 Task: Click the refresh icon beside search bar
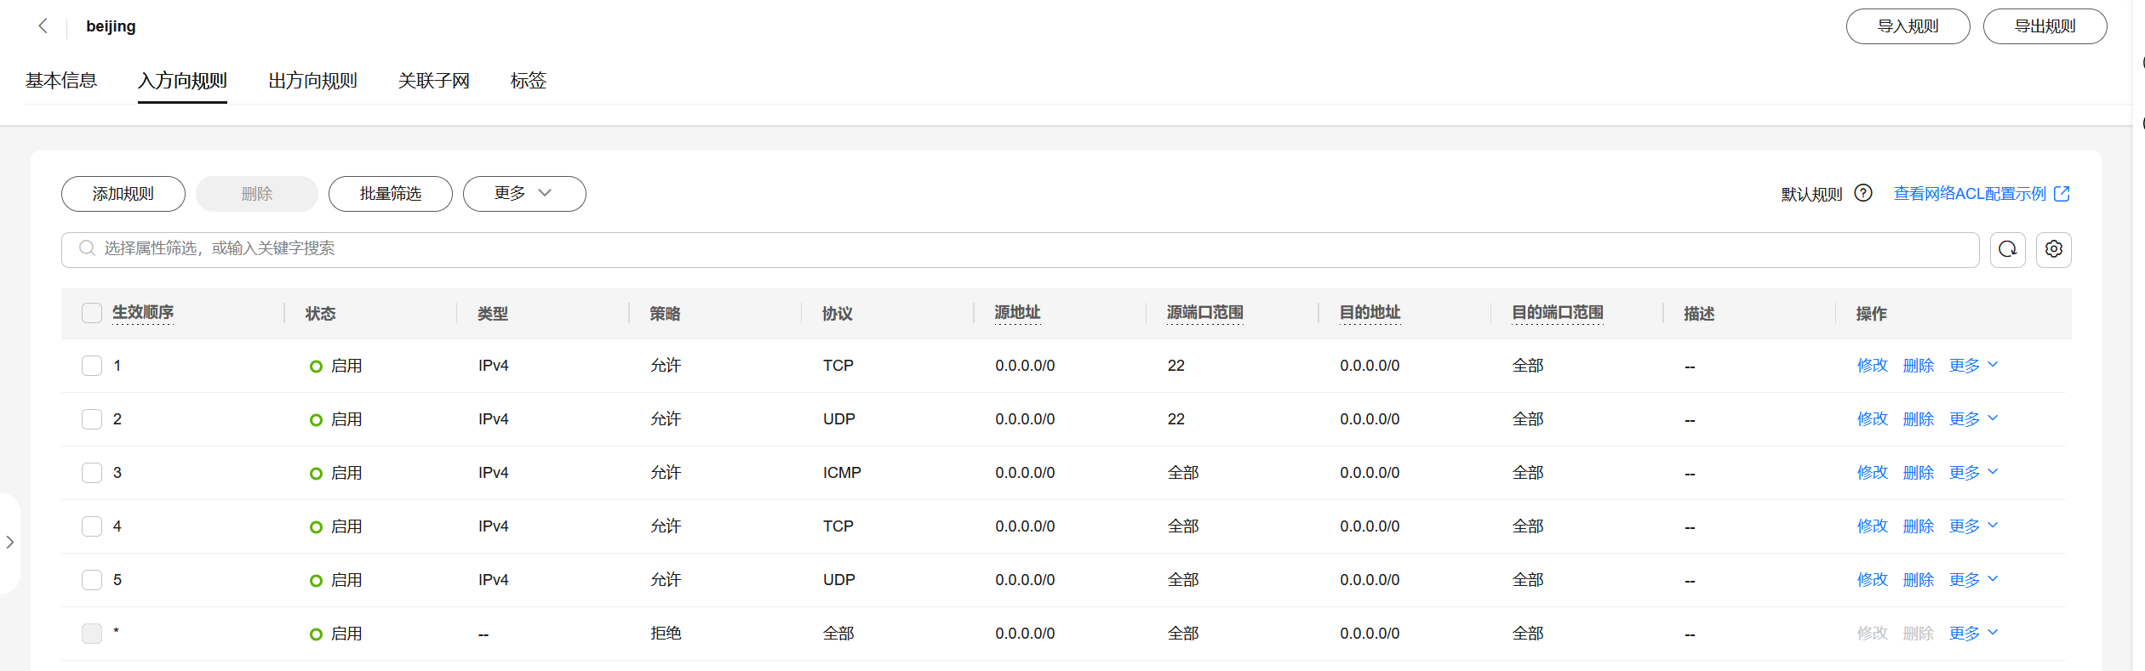coord(2007,249)
